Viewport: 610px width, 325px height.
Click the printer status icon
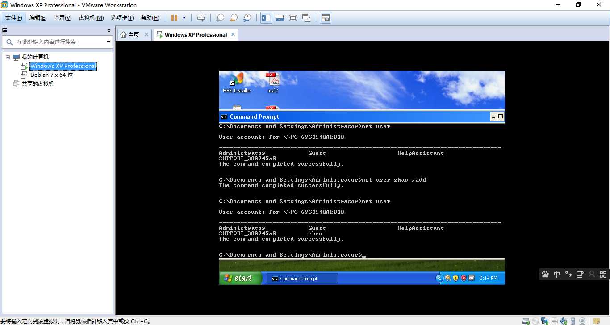554,321
